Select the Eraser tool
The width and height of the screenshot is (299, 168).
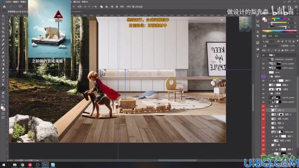[3, 60]
